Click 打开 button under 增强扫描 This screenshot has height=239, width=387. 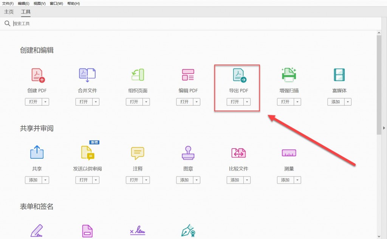click(x=285, y=102)
